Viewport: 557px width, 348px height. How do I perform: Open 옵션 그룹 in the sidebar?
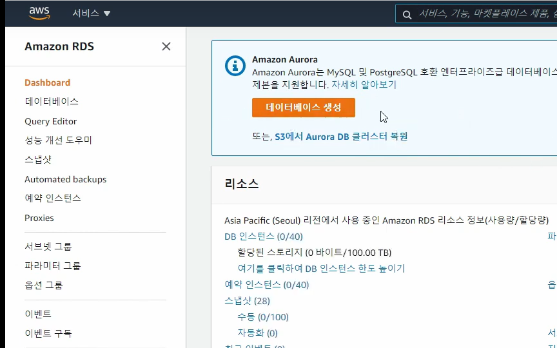click(x=44, y=285)
